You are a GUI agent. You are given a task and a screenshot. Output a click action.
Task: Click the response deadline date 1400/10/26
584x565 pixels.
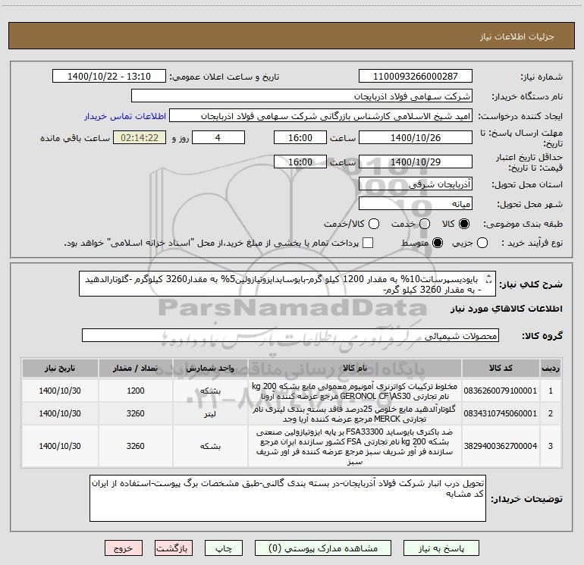[x=416, y=137]
